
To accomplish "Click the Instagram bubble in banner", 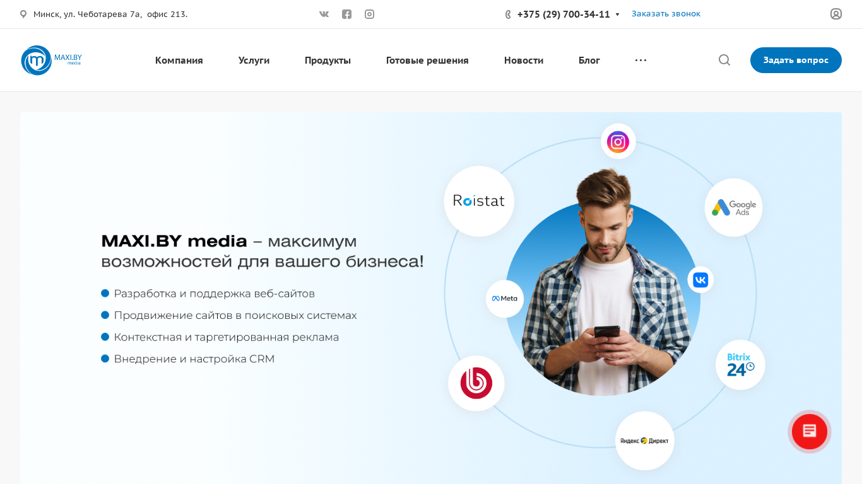I will tap(618, 141).
